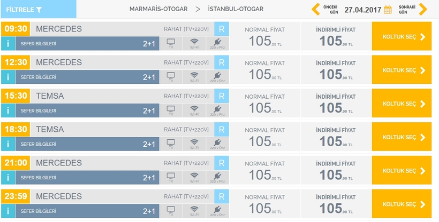Image resolution: width=439 pixels, height=222 pixels.
Task: Click the 21:00 departure time badge
Action: click(16, 163)
